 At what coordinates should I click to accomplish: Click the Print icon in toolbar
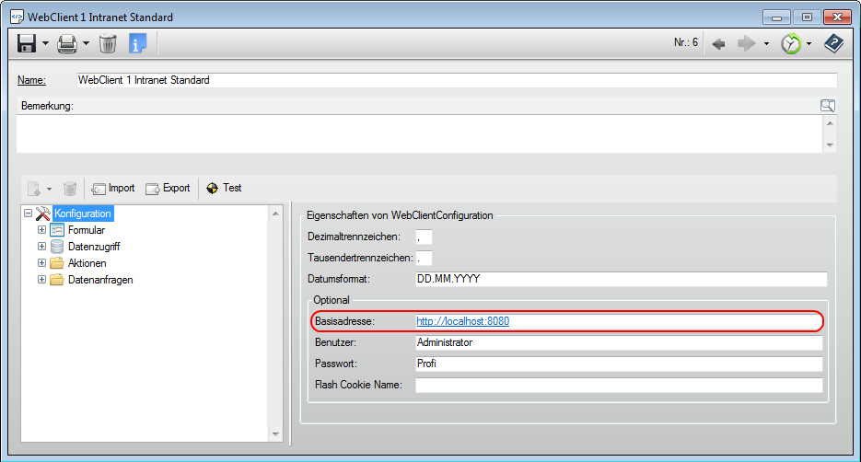click(67, 43)
